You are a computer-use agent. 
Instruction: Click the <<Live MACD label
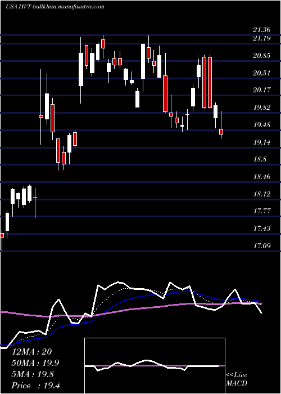click(x=237, y=379)
